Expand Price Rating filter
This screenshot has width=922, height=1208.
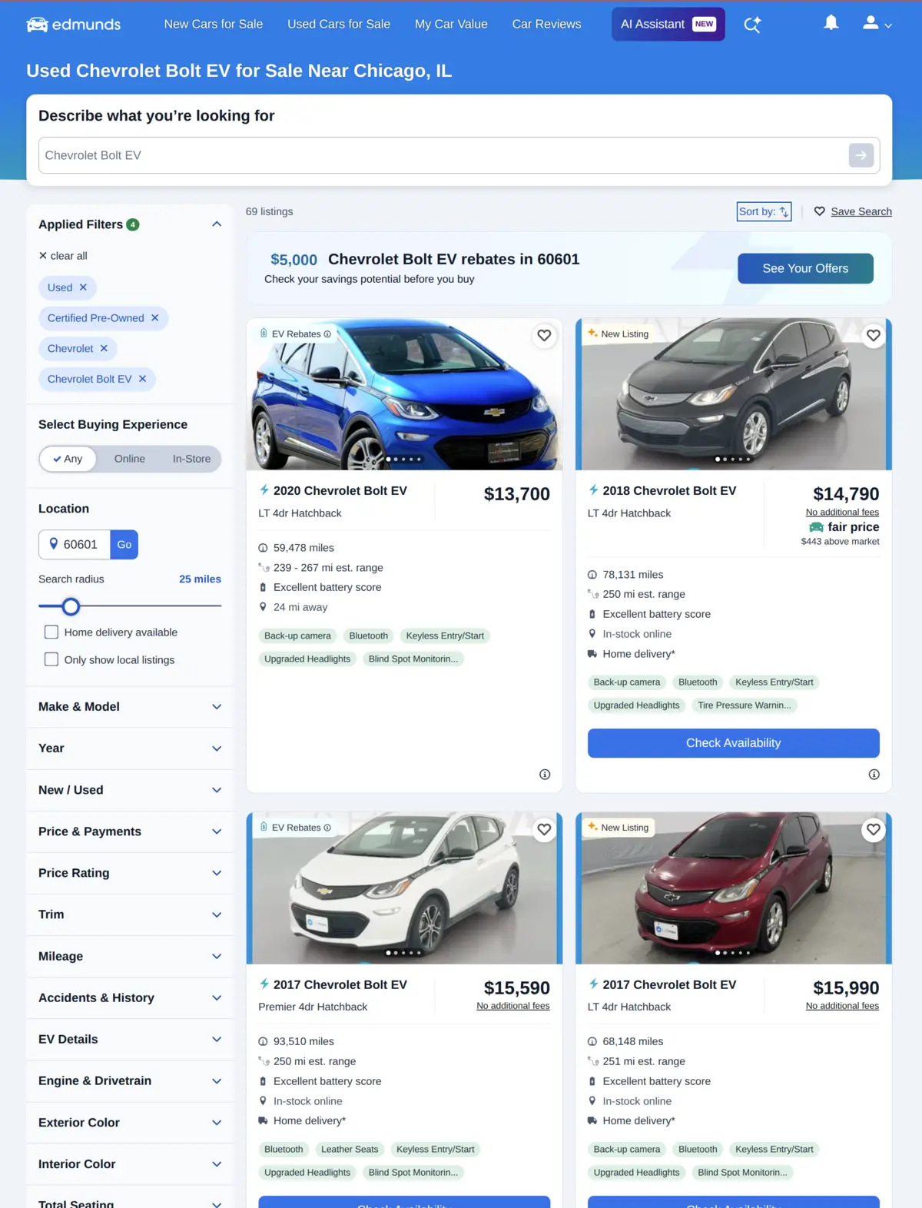(130, 873)
